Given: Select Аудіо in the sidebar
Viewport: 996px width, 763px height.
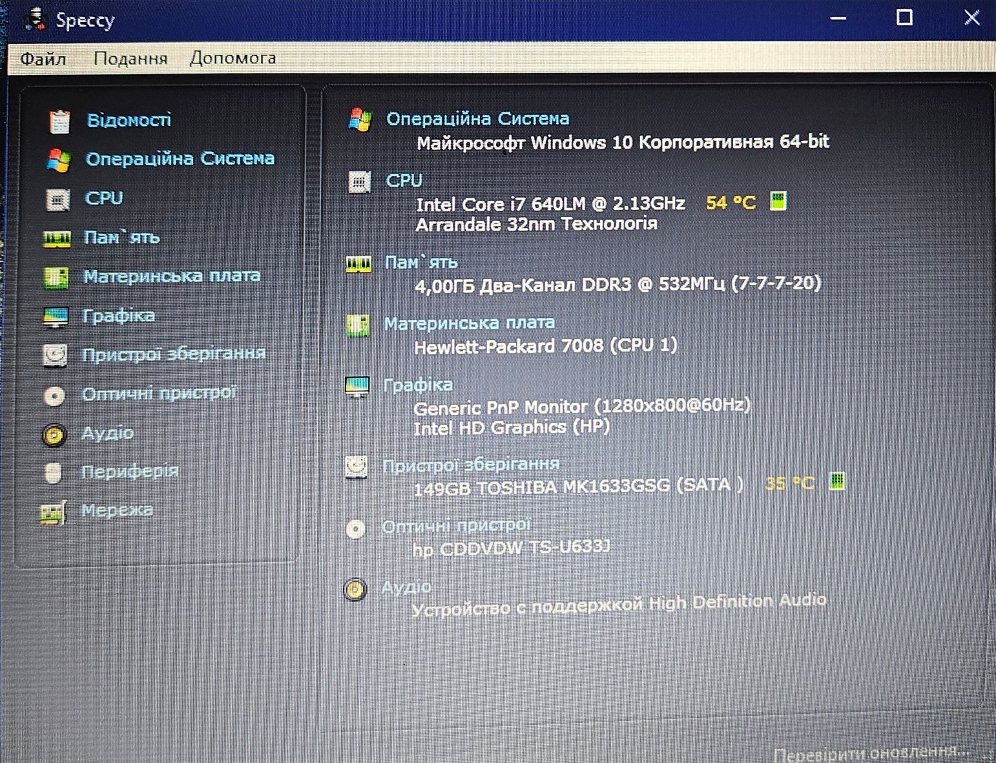Looking at the screenshot, I should pyautogui.click(x=107, y=432).
